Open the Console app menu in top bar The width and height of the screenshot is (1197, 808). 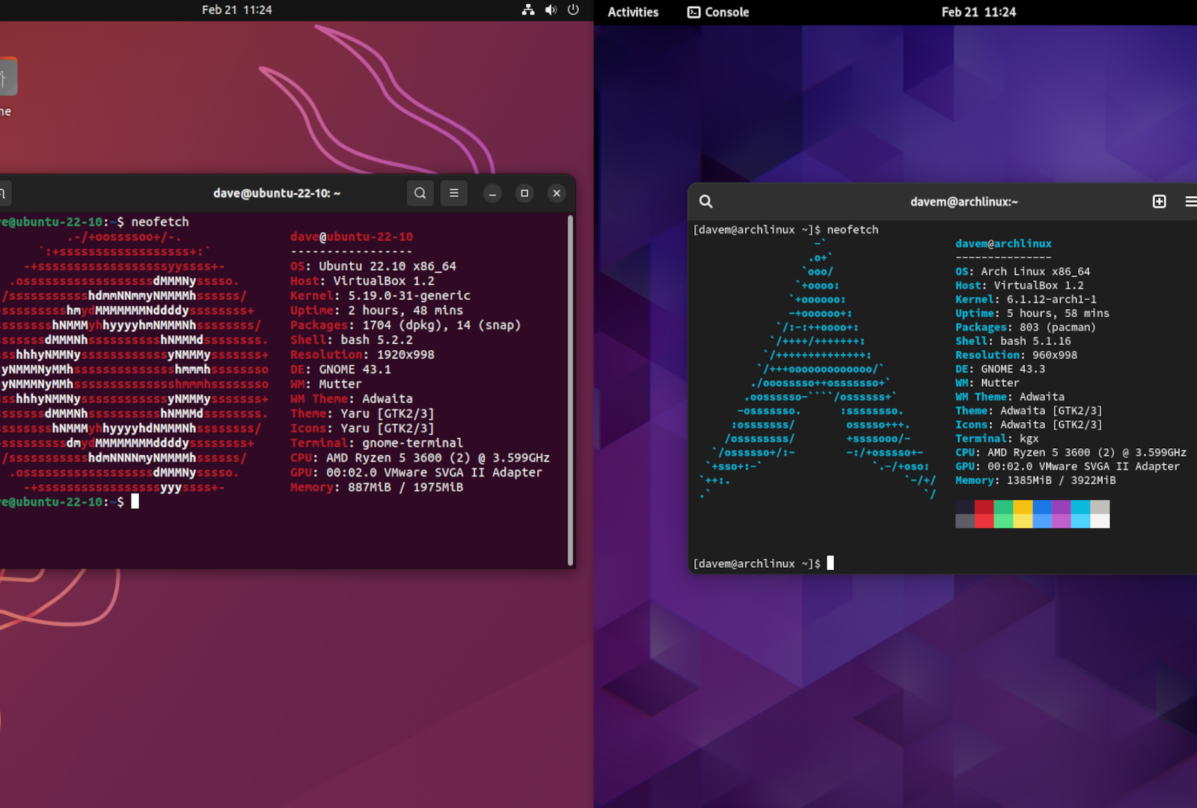tap(718, 12)
